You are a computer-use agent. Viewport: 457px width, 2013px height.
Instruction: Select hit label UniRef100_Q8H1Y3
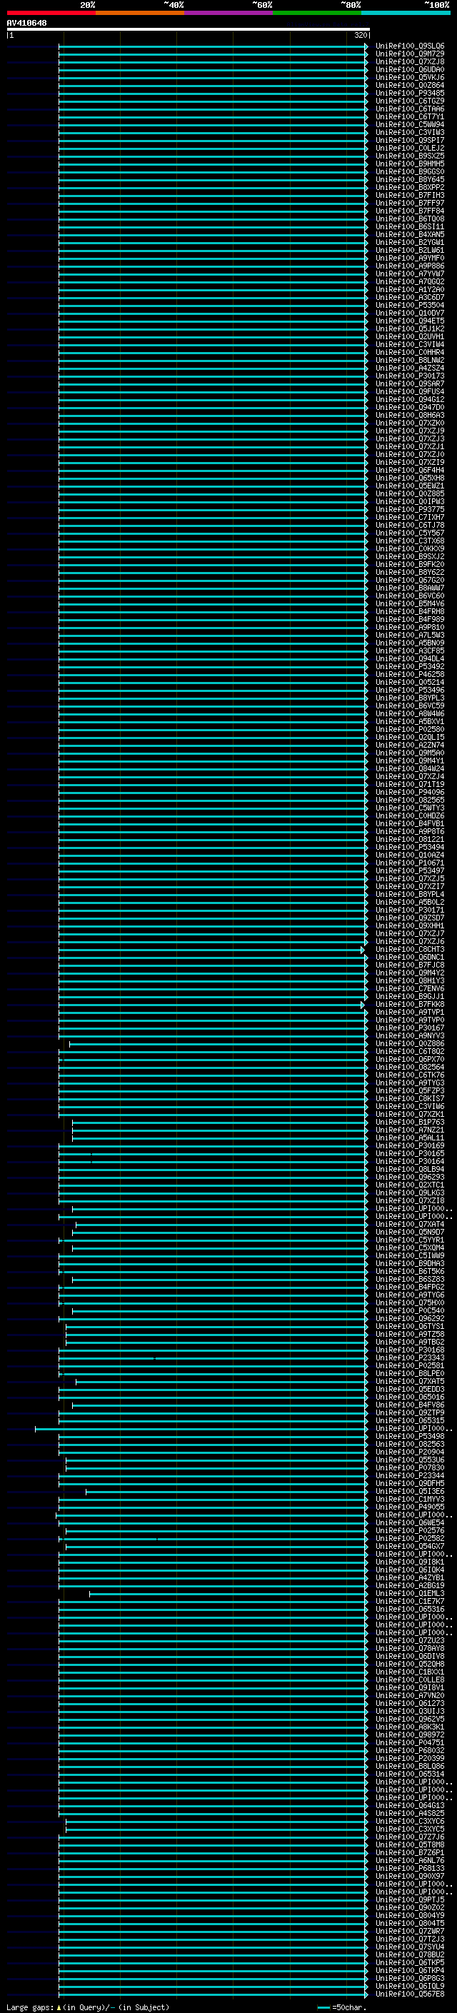(410, 980)
